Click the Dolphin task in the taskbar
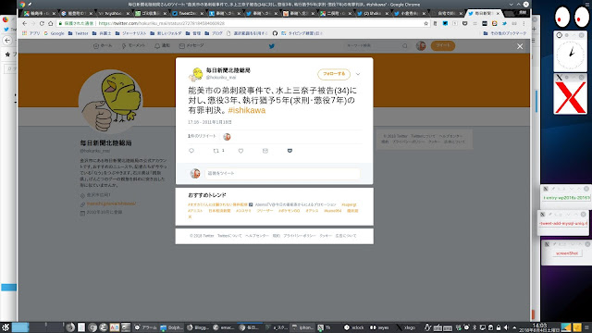Screen dimensions: 592x333 171,327
